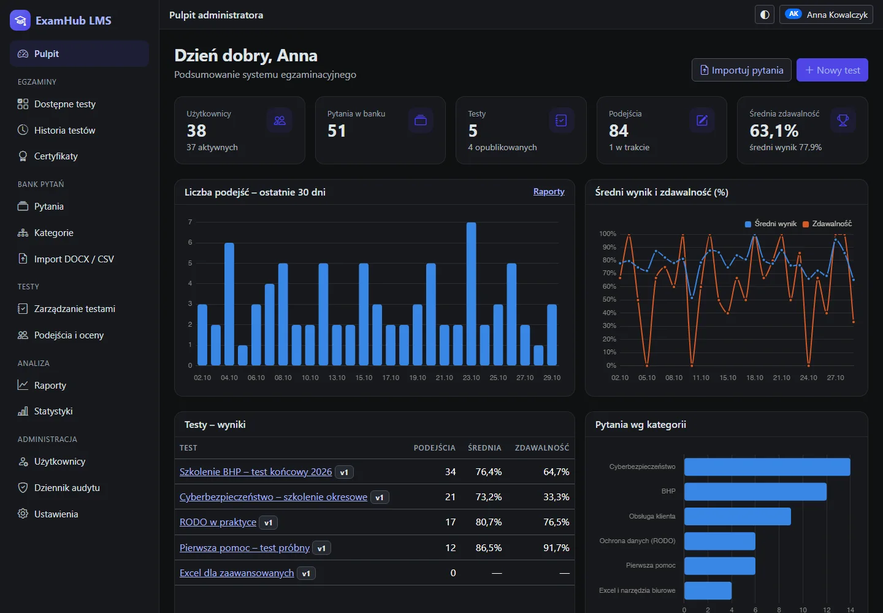Click the Ustawienia gear icon
883x613 pixels.
tap(23, 514)
